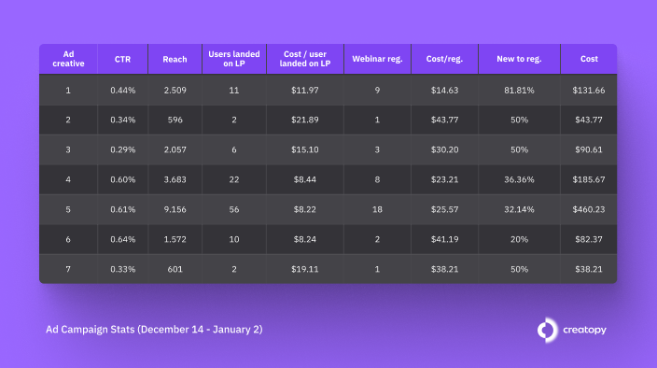This screenshot has height=368, width=657.
Task: Select the CTR column header
Action: tap(123, 59)
